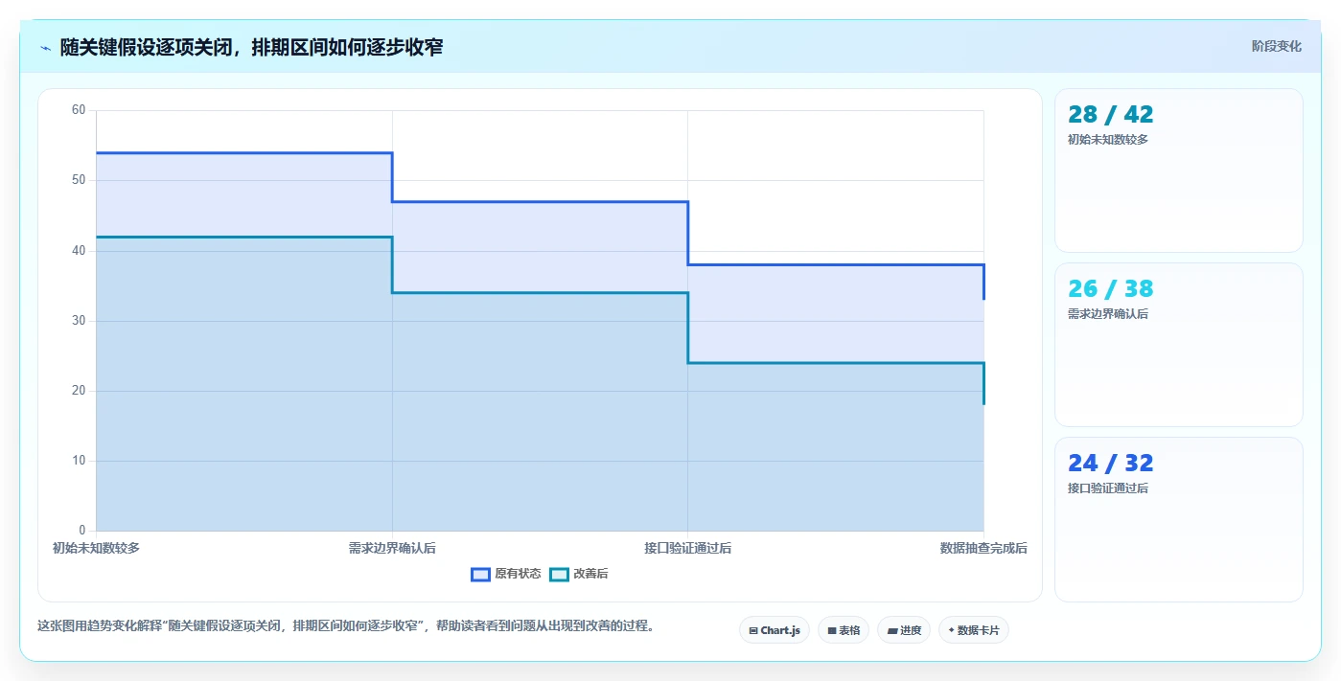This screenshot has height=681, width=1341.
Task: Toggle the 原有状态 legend series
Action: click(506, 574)
